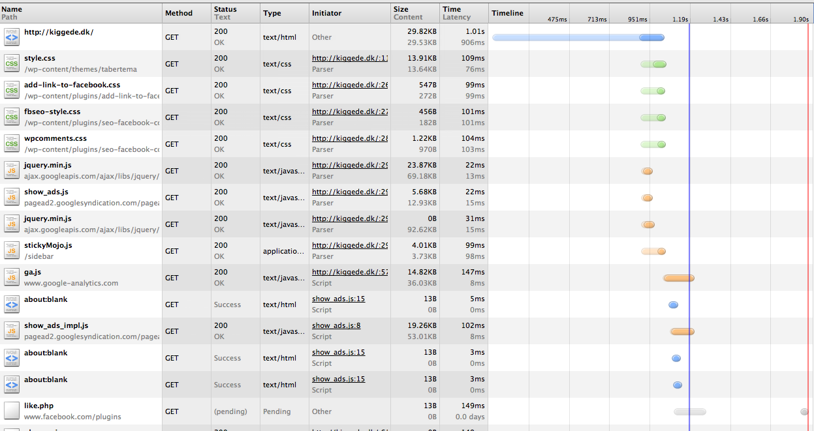Screen dimensions: 814x431
Task: Sort requests by the Name column header
Action: (12, 10)
